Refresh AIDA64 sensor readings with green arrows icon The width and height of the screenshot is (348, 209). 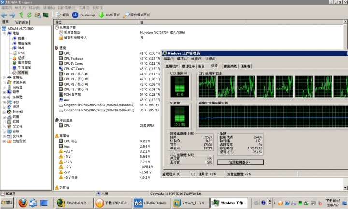[x=29, y=15]
